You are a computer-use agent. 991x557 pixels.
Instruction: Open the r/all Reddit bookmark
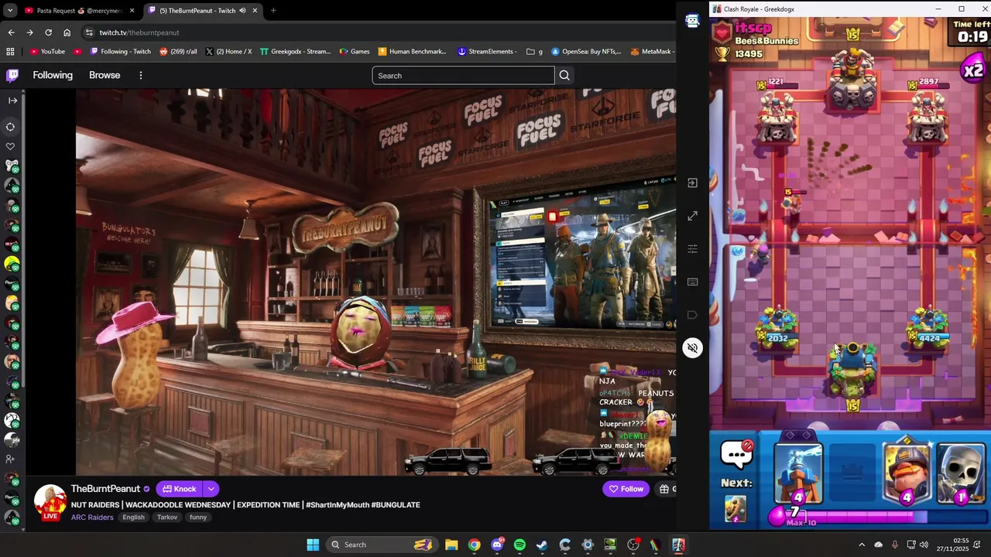coord(178,52)
